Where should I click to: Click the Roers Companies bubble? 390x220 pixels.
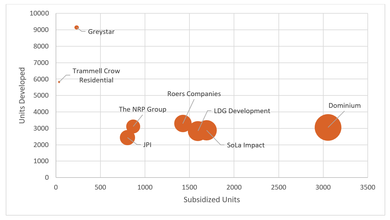183,123
